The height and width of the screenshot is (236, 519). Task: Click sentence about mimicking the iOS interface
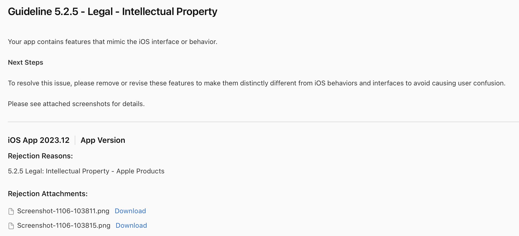click(x=113, y=42)
